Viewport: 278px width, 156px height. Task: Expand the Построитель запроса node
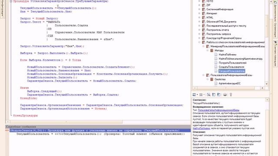click(x=199, y=34)
